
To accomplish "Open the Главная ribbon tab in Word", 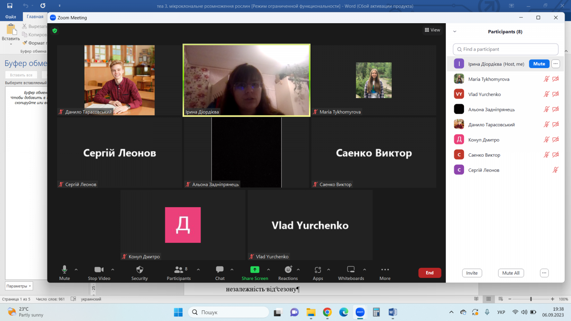I will point(35,17).
